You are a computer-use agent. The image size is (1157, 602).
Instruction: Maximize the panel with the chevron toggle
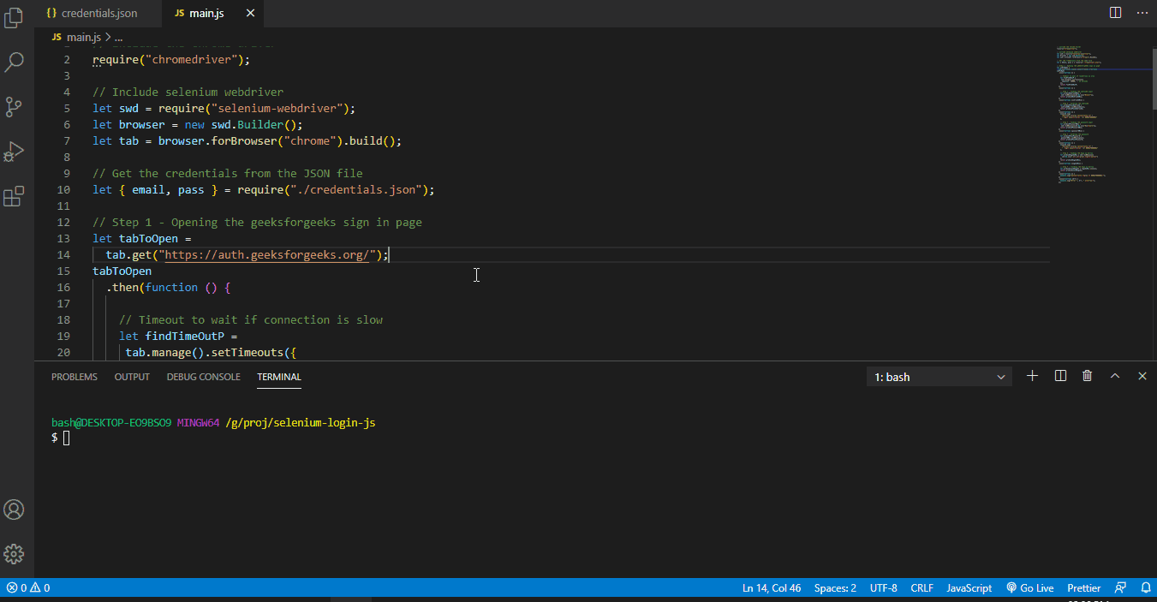click(x=1114, y=375)
